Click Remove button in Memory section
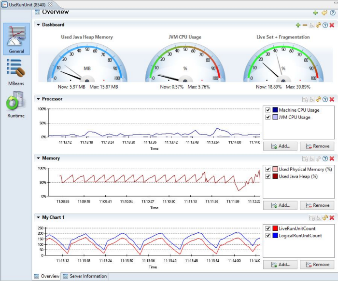Screen dimensions: 338x281 pos(317,205)
